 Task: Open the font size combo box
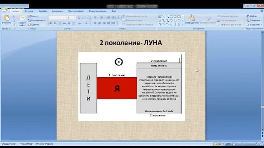coord(72,18)
